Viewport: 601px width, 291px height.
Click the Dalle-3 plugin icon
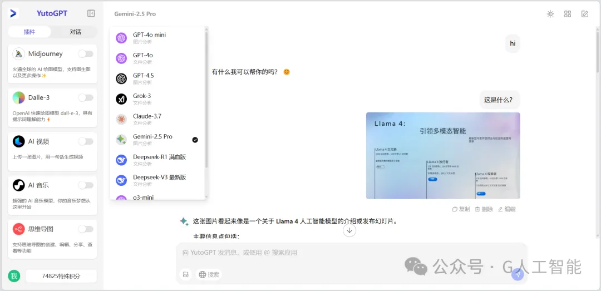(19, 98)
